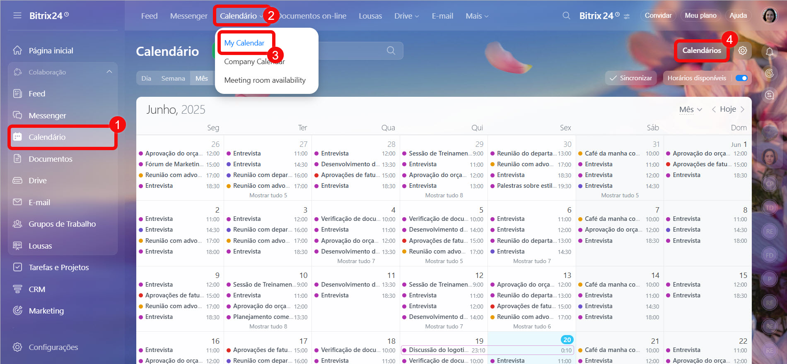Go to previous month with left arrow
The width and height of the screenshot is (787, 364).
(714, 109)
